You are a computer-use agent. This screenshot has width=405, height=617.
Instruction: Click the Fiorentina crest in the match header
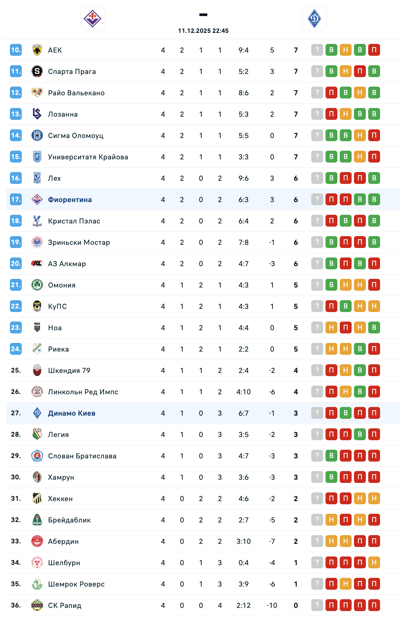tap(93, 19)
